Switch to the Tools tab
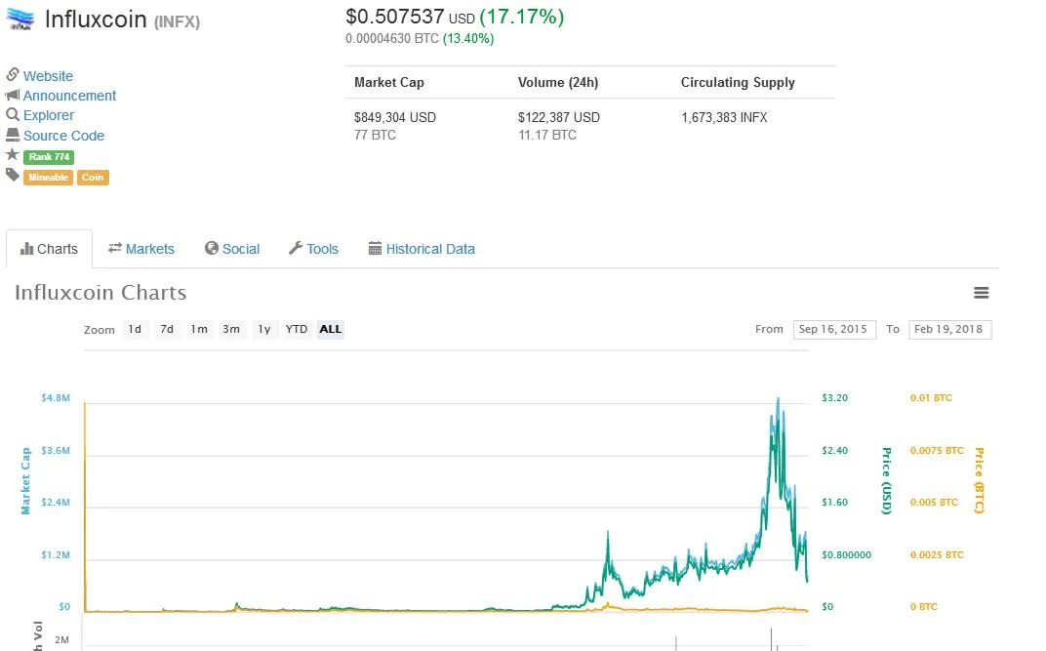 (313, 249)
